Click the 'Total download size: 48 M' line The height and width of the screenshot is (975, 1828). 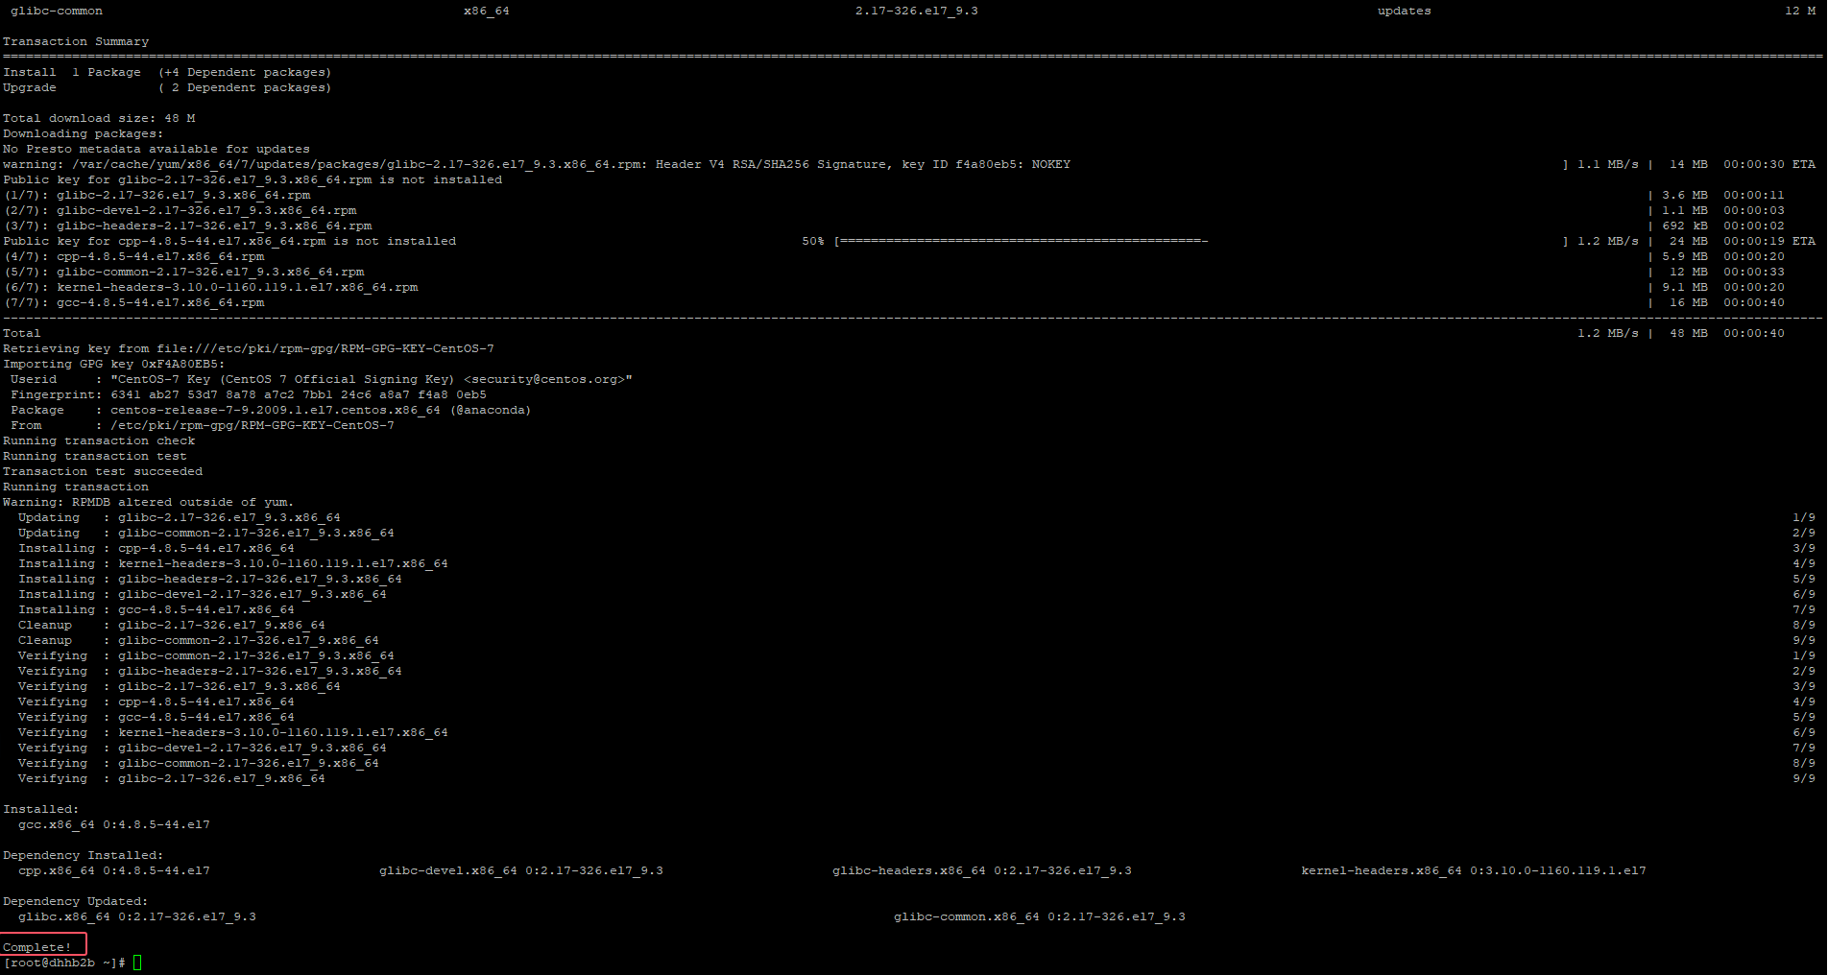coord(99,118)
